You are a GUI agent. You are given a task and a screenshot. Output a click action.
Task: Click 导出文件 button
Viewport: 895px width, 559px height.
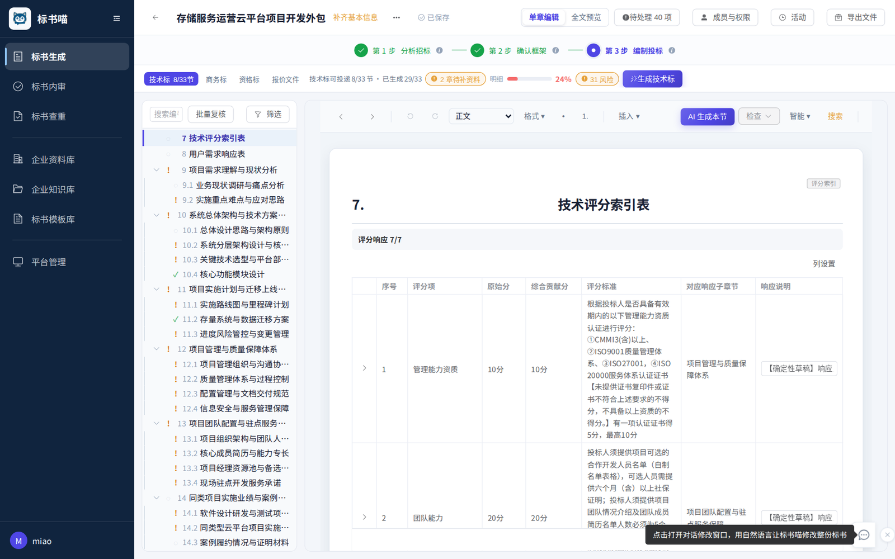856,17
